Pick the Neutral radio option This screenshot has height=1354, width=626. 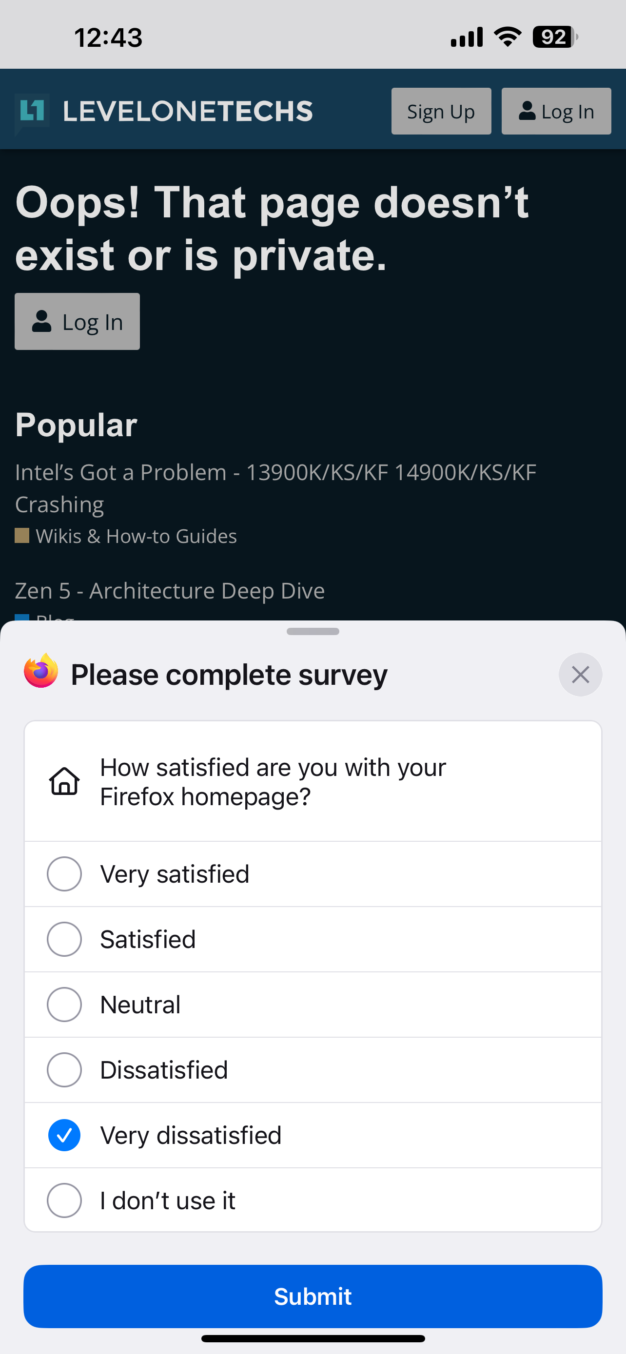64,1005
